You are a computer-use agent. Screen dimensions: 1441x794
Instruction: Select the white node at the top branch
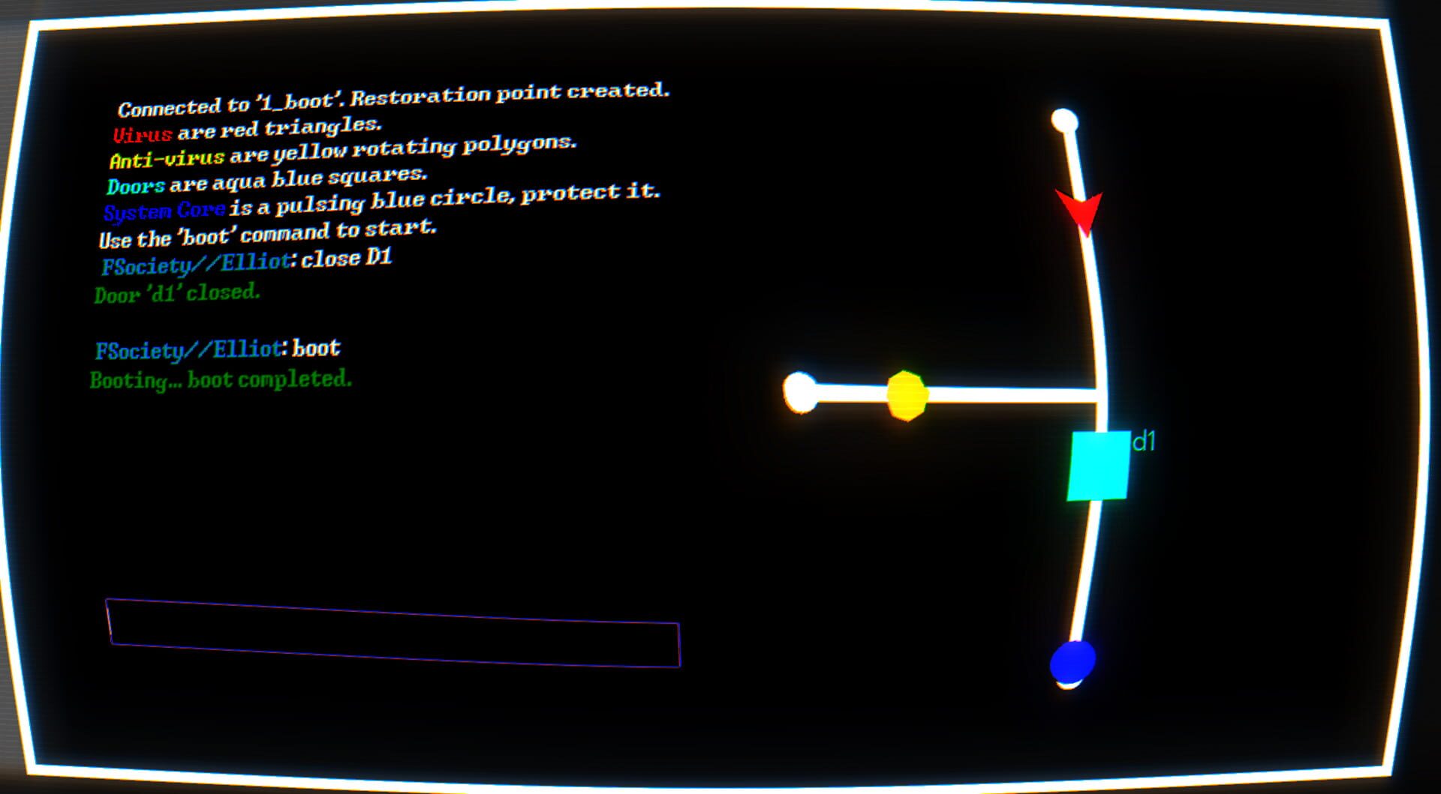pos(1066,118)
